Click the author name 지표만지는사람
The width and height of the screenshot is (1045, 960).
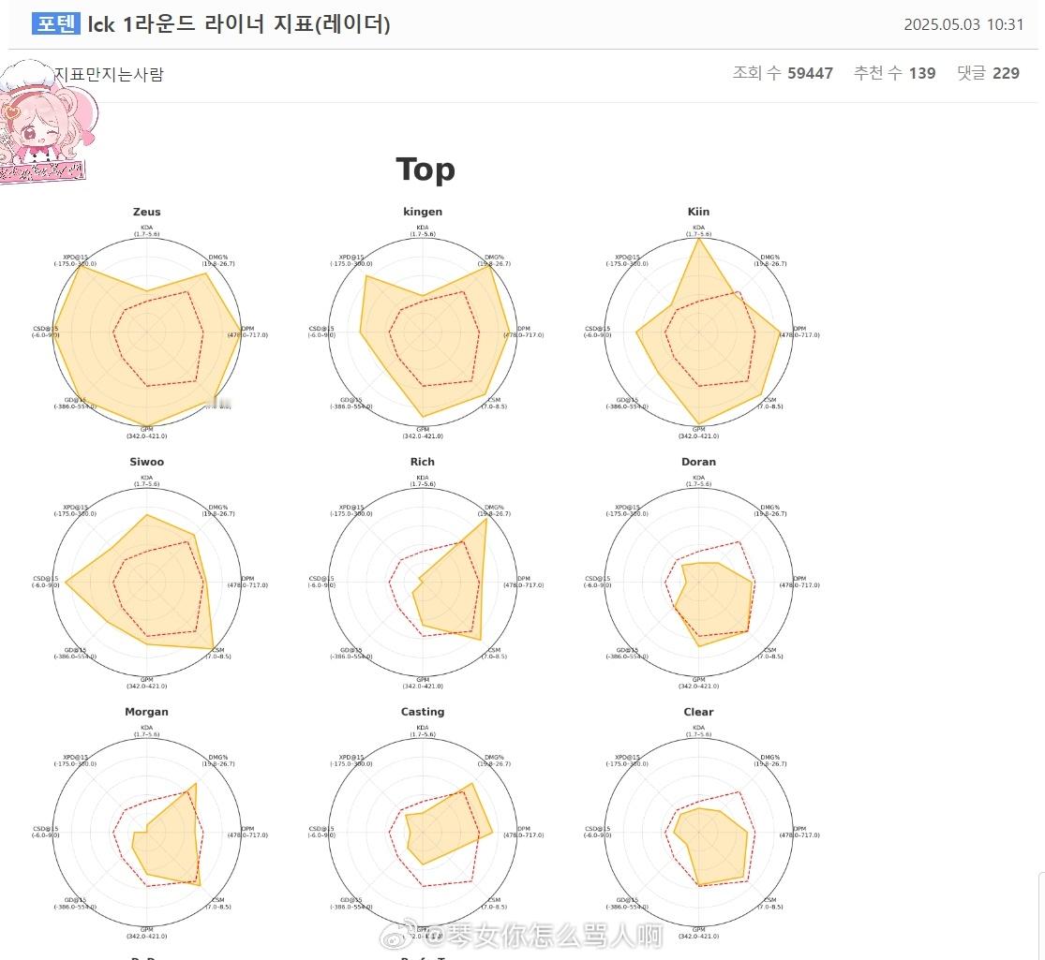pyautogui.click(x=109, y=74)
